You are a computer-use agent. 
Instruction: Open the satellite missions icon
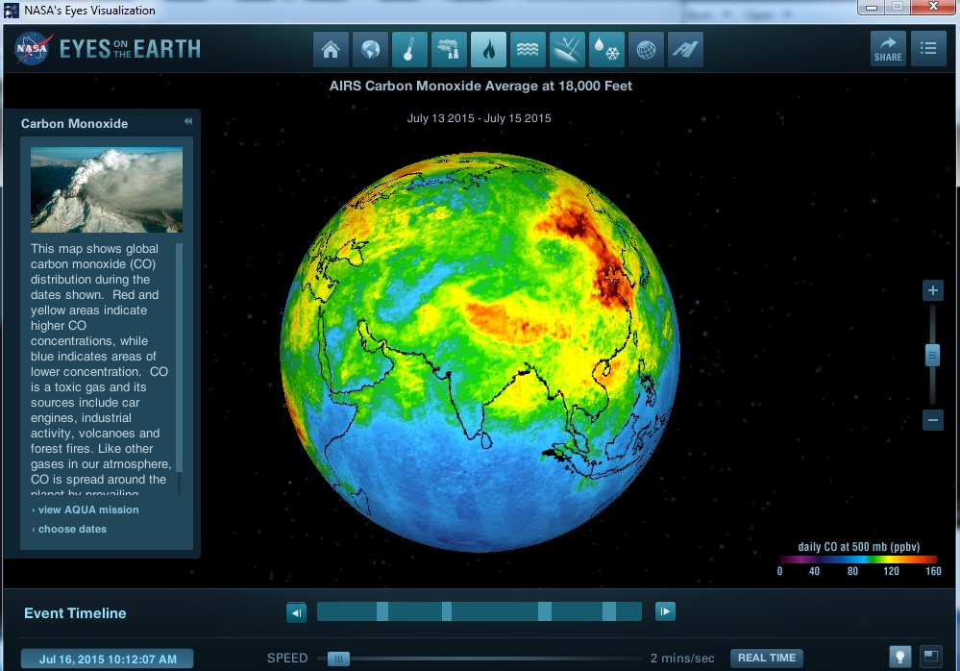click(x=685, y=49)
